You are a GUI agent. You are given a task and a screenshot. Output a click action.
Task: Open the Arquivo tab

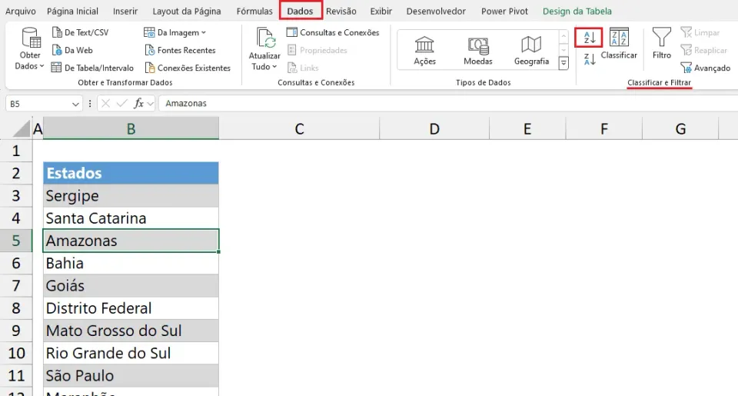(x=20, y=11)
